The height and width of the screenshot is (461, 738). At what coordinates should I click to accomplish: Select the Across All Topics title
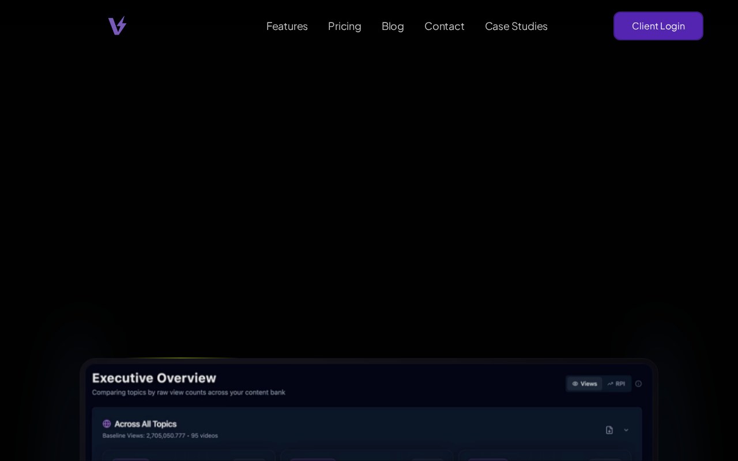pyautogui.click(x=145, y=424)
